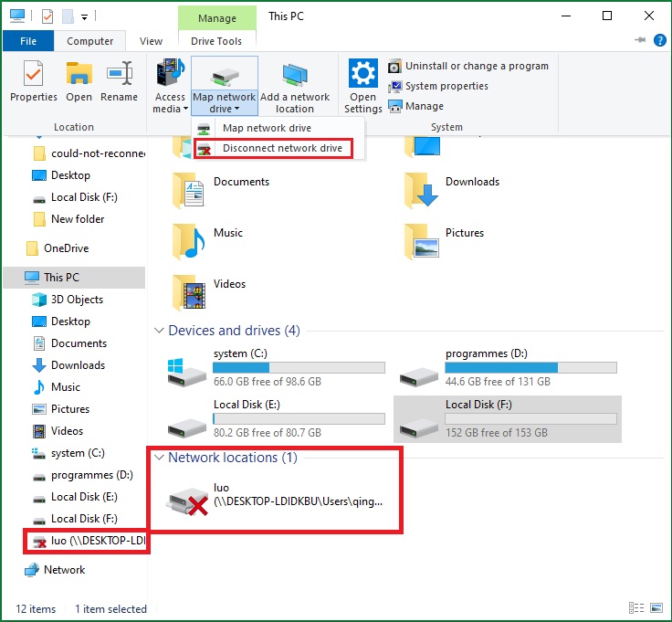The width and height of the screenshot is (672, 622).
Task: Open the Access media dropdown
Action: [170, 86]
